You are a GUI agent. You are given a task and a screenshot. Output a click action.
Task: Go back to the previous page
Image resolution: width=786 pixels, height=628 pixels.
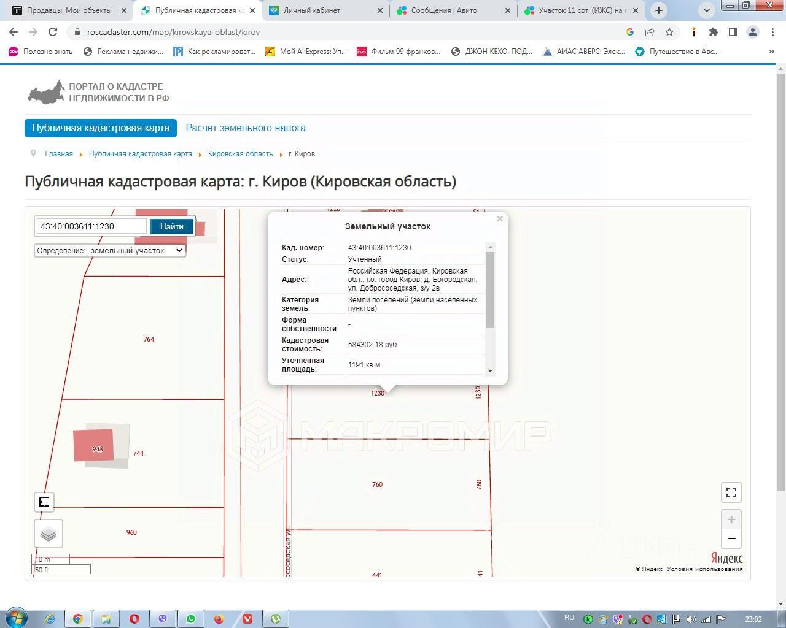14,32
